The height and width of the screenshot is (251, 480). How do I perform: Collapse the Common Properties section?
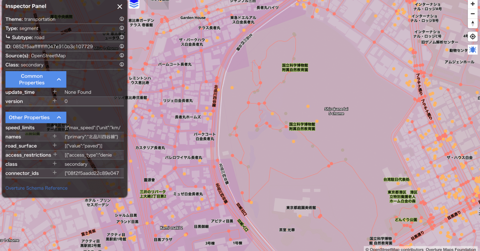tap(59, 79)
